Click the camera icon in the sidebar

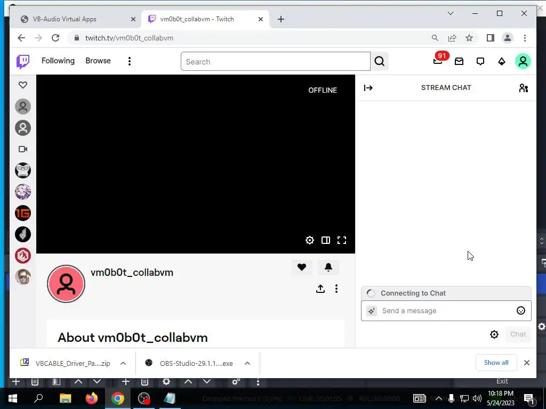pyautogui.click(x=23, y=149)
